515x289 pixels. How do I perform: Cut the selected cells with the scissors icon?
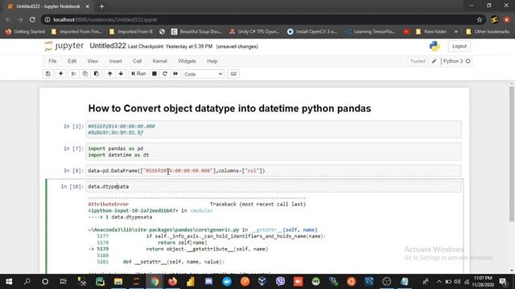73,74
